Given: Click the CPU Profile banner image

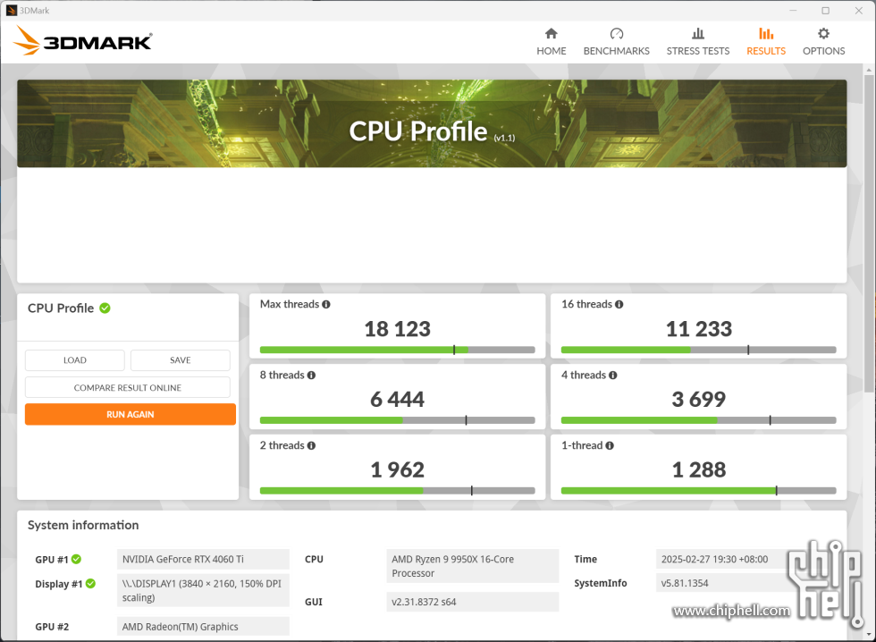Looking at the screenshot, I should [432, 123].
